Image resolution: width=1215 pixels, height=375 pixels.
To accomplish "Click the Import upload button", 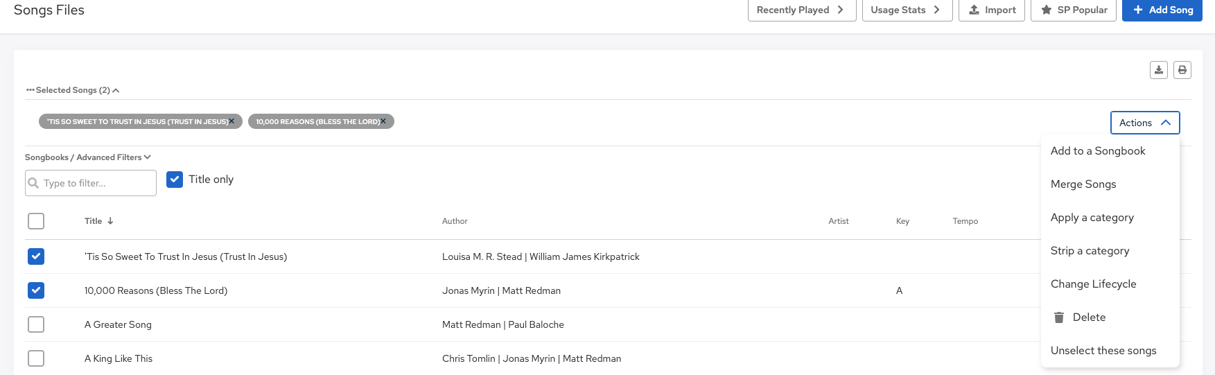I will click(991, 10).
